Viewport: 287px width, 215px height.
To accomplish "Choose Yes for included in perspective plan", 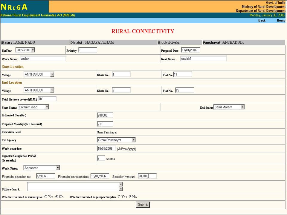I will coord(119,197).
